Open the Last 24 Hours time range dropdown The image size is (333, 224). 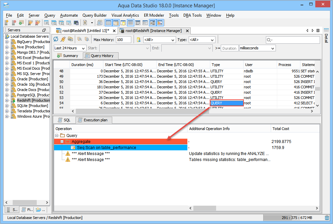tap(70, 48)
